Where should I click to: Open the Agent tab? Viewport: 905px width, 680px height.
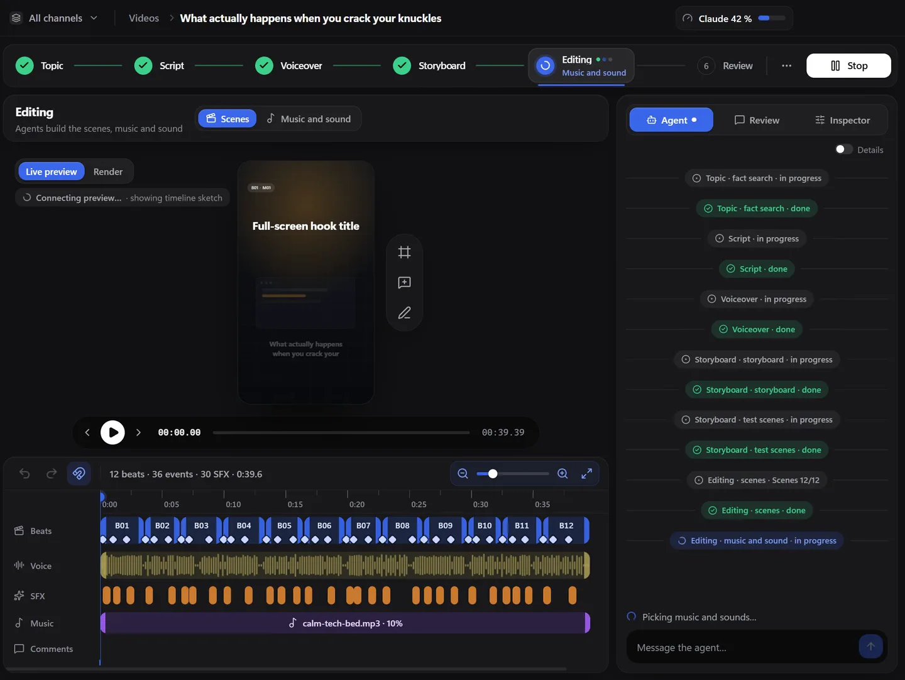point(671,120)
